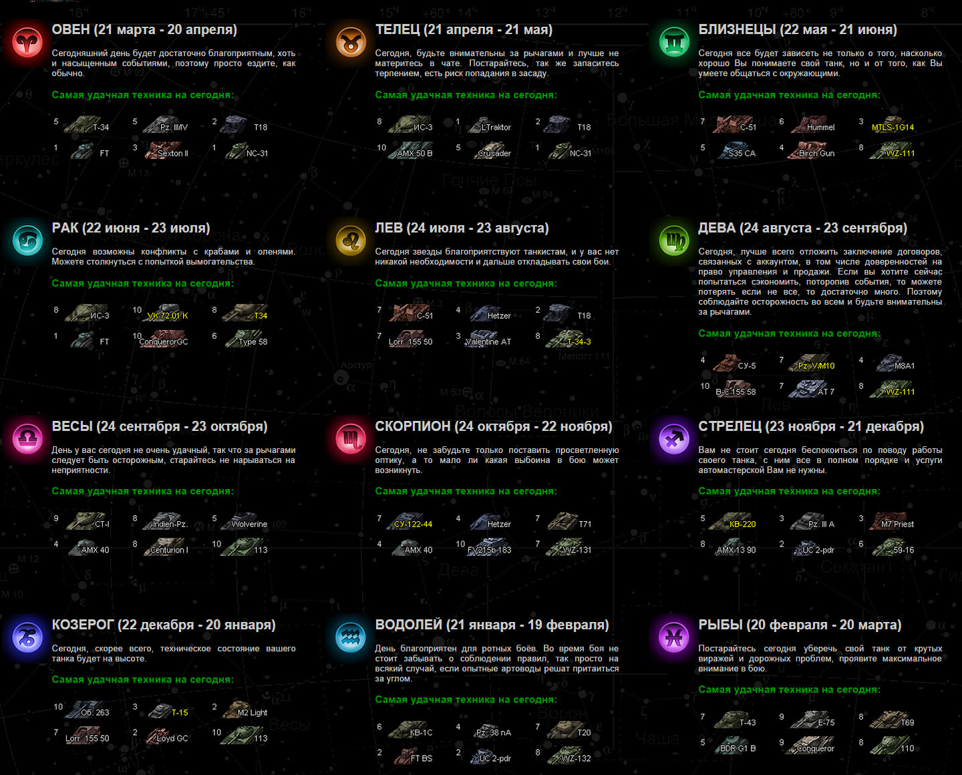
Task: Click the red Aries zodiac icon
Action: pos(27,41)
